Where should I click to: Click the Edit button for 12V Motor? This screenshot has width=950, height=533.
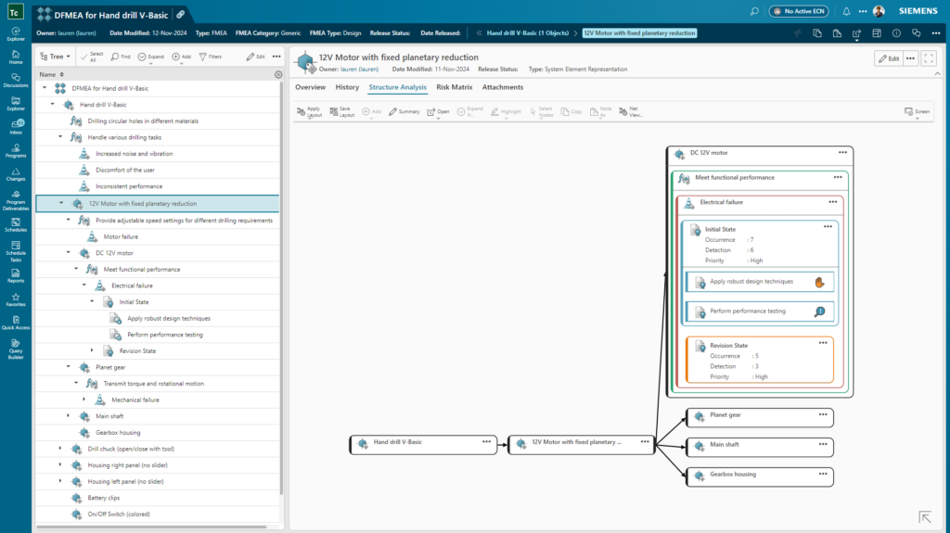[888, 58]
